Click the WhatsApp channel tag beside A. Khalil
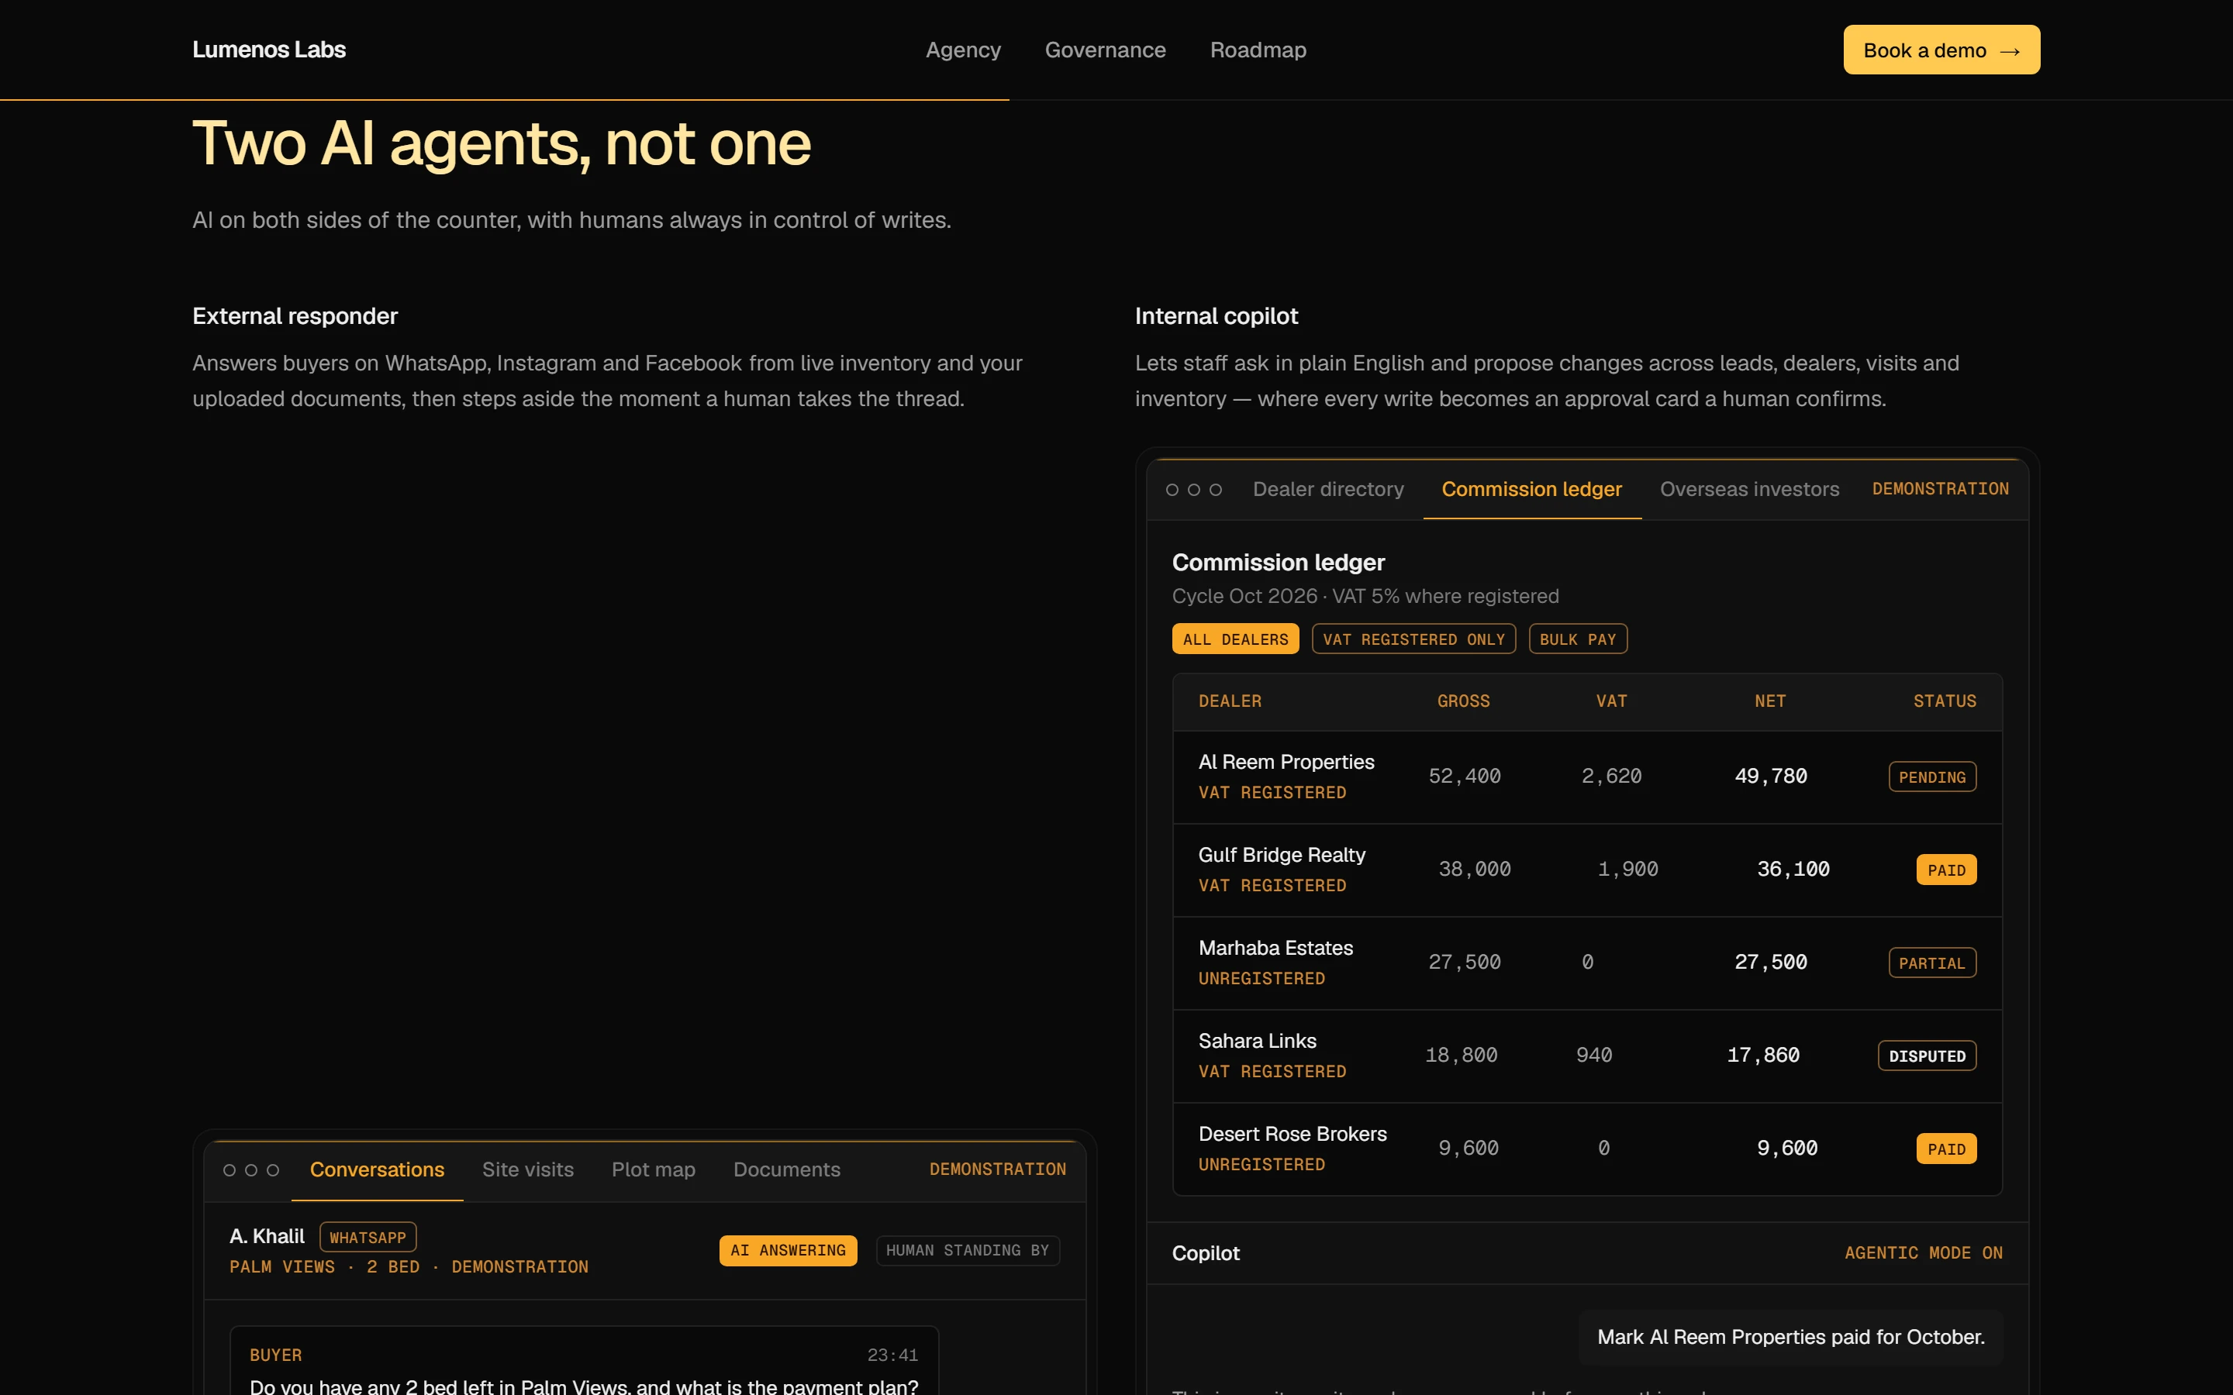The height and width of the screenshot is (1395, 2233). click(x=368, y=1237)
